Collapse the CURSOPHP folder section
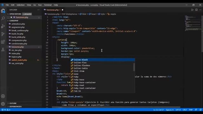 coord(24,21)
